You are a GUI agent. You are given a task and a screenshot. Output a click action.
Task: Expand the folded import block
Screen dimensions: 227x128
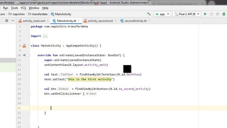click(x=45, y=36)
